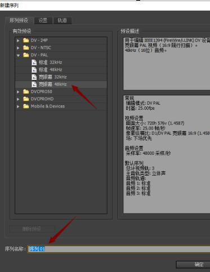Click preset icon beside 标准 32kHz

(x=34, y=63)
